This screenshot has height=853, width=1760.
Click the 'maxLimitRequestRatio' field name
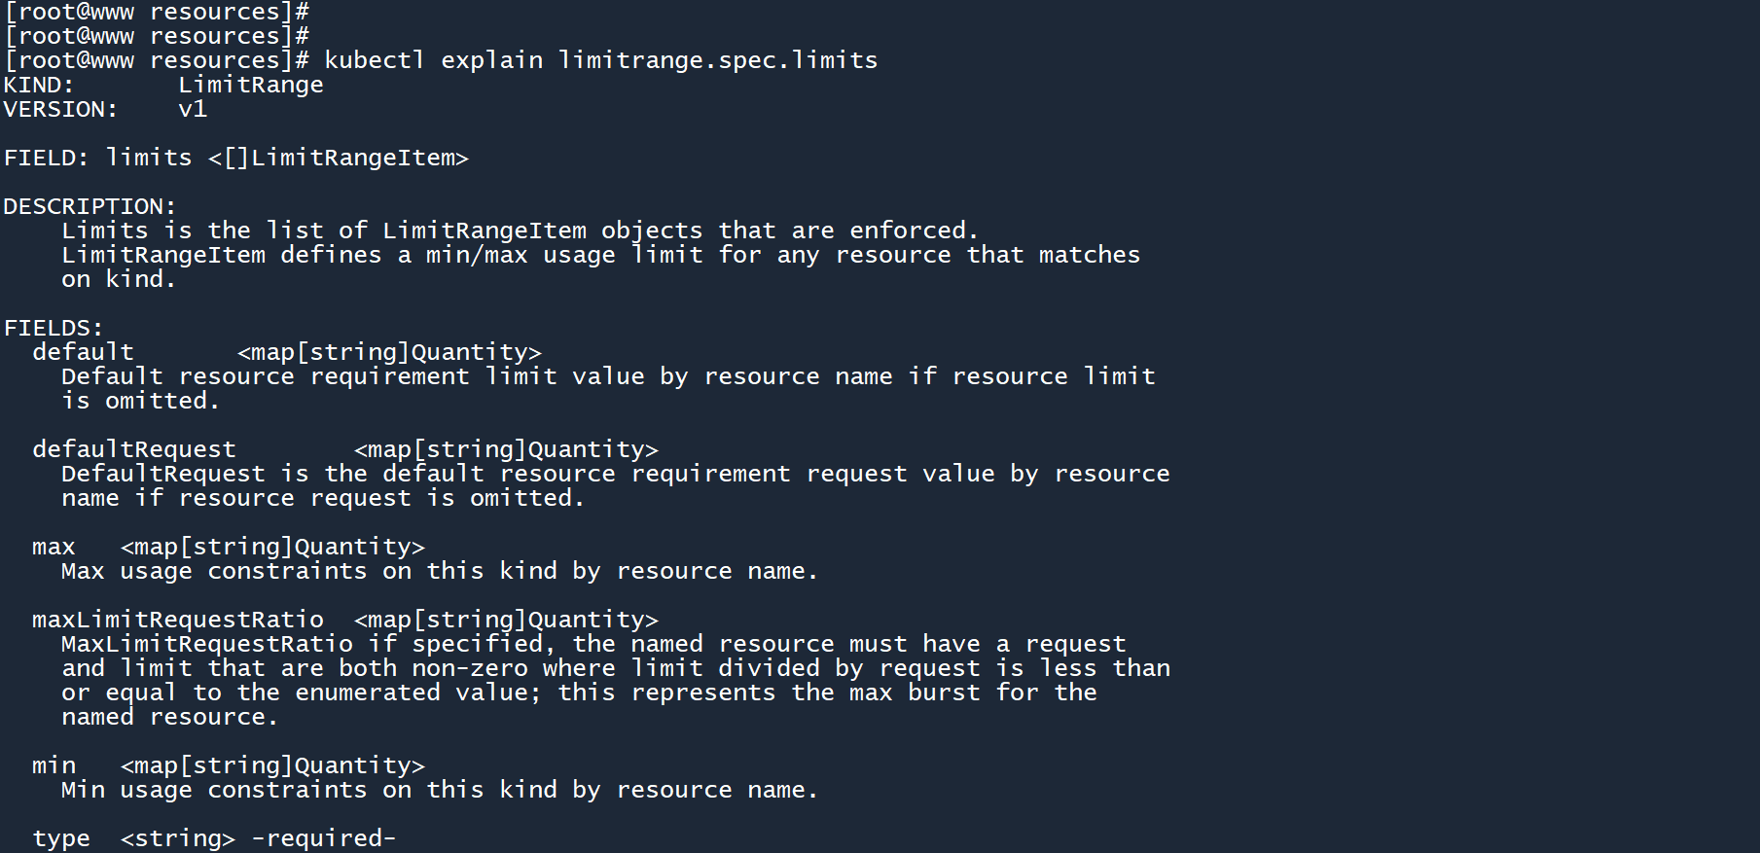pyautogui.click(x=177, y=620)
